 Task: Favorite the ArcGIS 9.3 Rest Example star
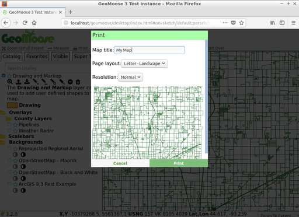click(15, 184)
